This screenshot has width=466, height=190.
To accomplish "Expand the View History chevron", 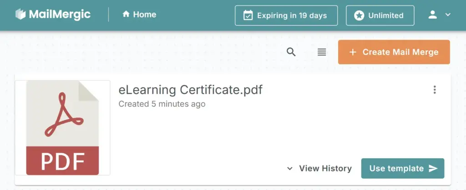I will click(x=289, y=169).
